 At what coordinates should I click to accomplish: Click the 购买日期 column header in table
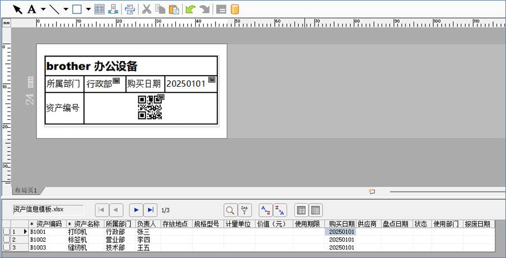click(x=340, y=224)
